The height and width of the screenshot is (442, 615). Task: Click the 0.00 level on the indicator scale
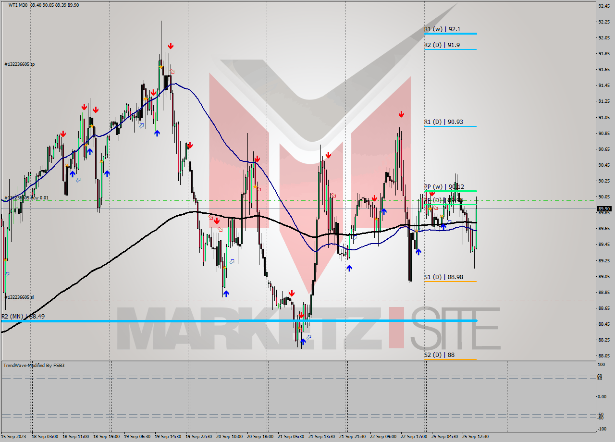(x=602, y=397)
